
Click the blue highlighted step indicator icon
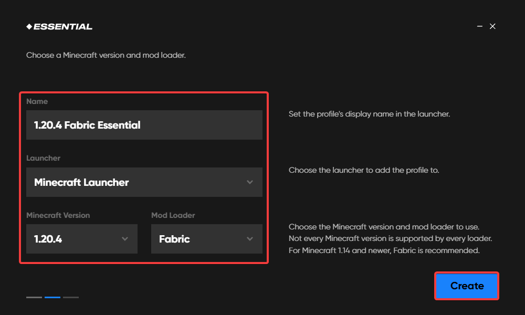click(x=52, y=297)
